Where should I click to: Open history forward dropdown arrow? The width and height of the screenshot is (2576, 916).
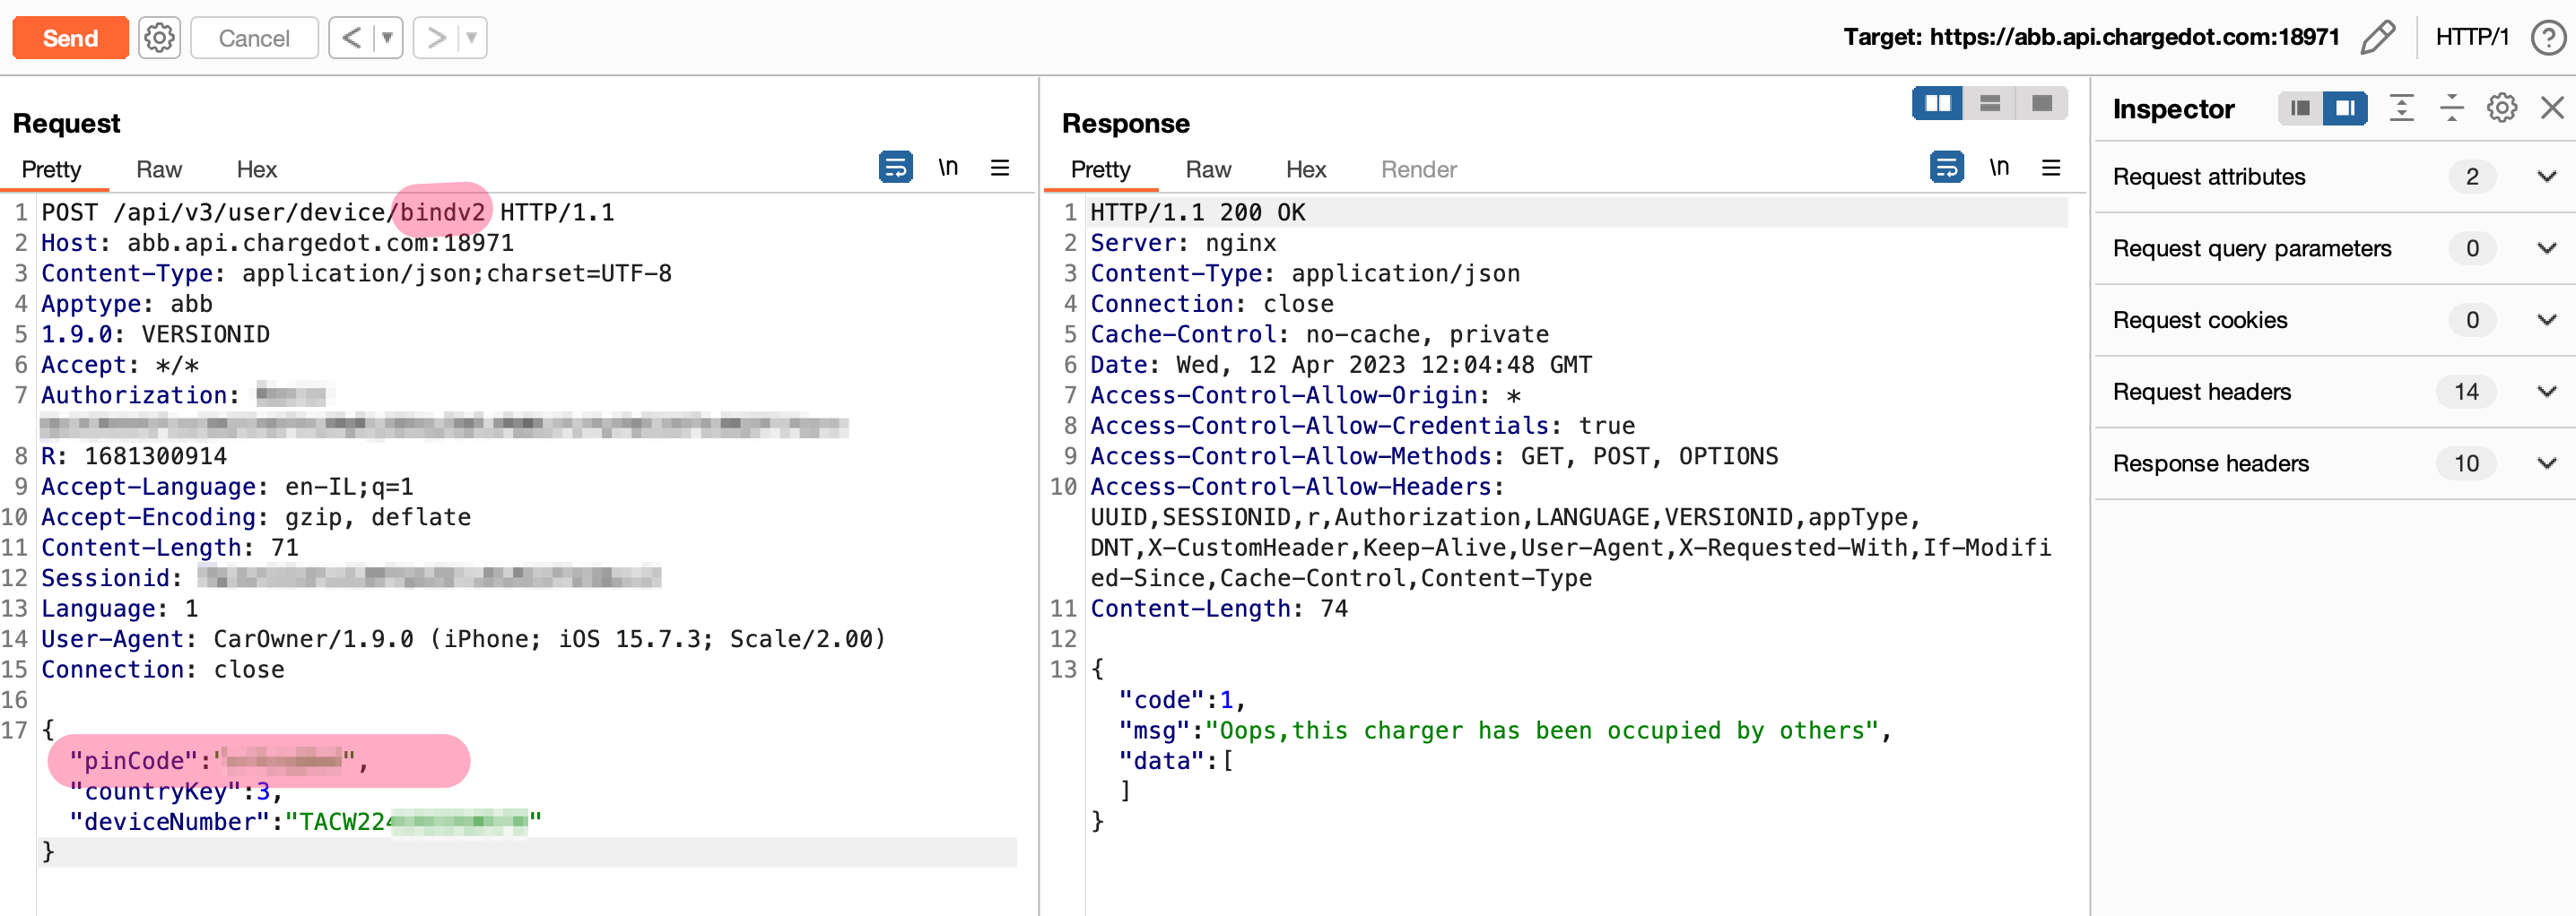(472, 38)
